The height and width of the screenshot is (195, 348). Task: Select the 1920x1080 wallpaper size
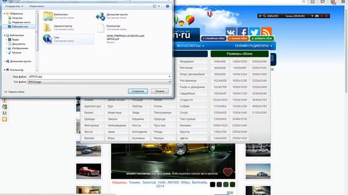(x=240, y=100)
